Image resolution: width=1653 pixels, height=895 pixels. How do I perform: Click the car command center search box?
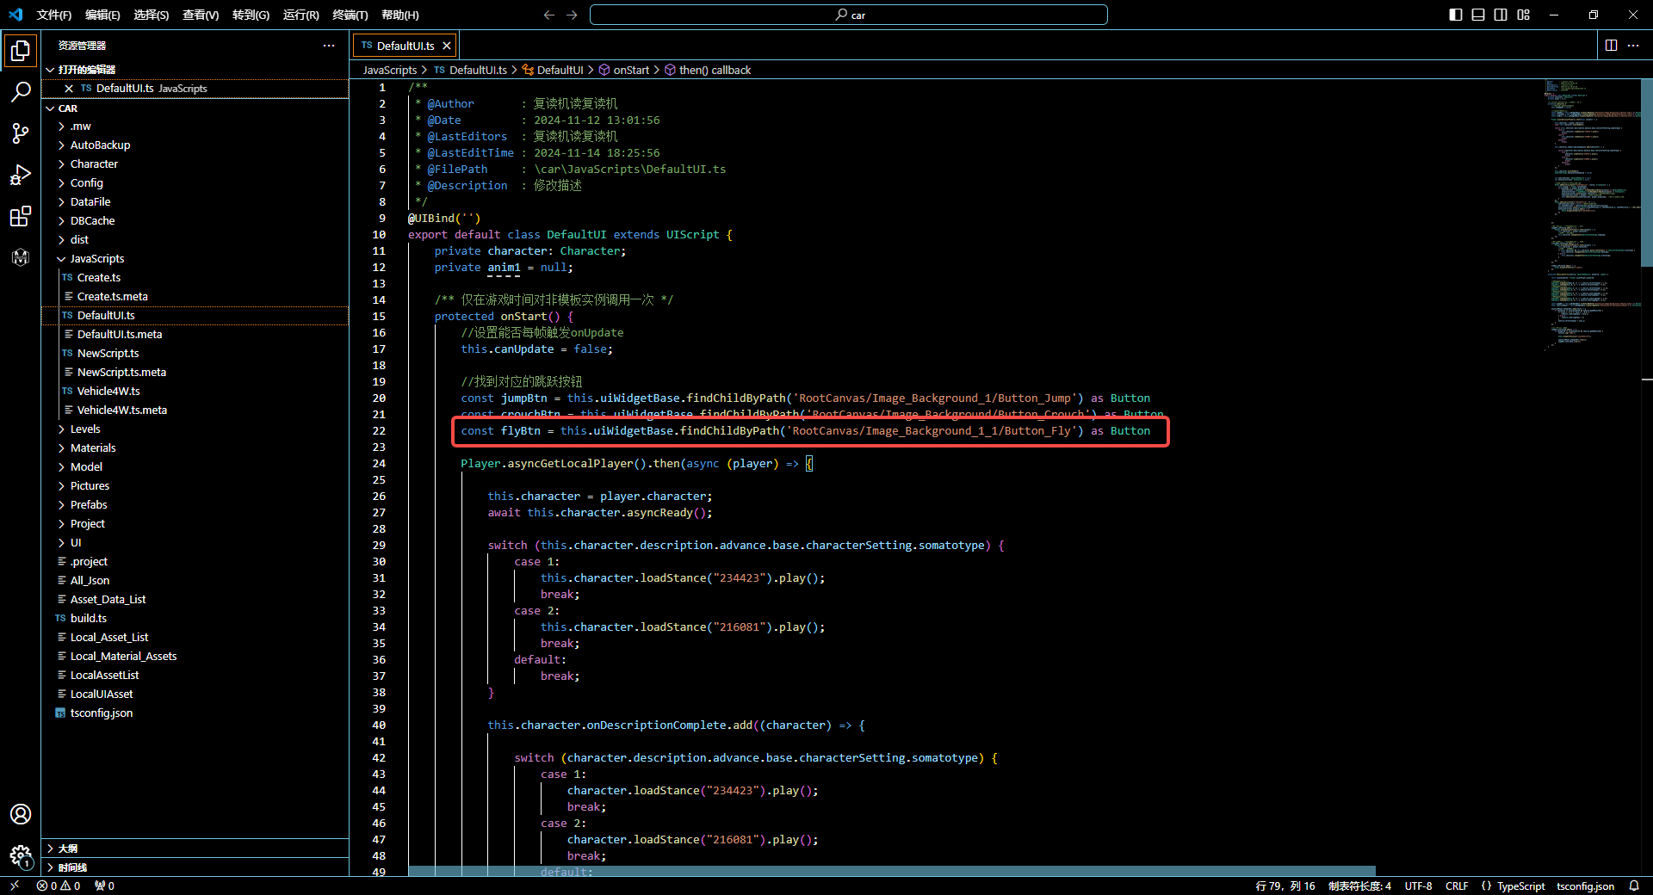pyautogui.click(x=849, y=15)
